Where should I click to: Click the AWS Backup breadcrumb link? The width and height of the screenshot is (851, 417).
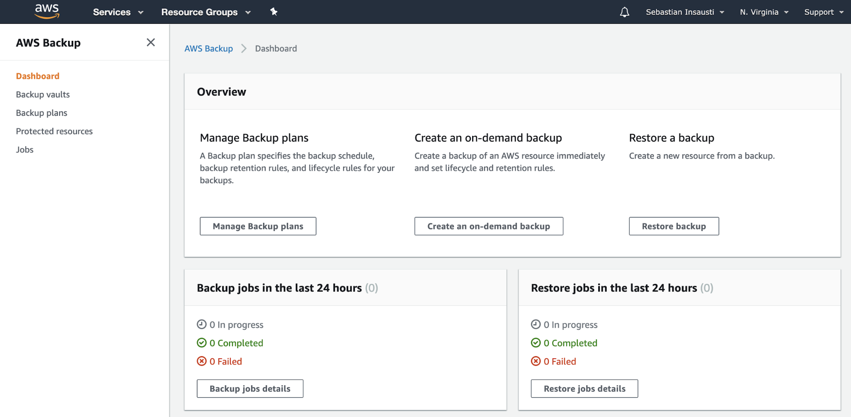tap(209, 49)
